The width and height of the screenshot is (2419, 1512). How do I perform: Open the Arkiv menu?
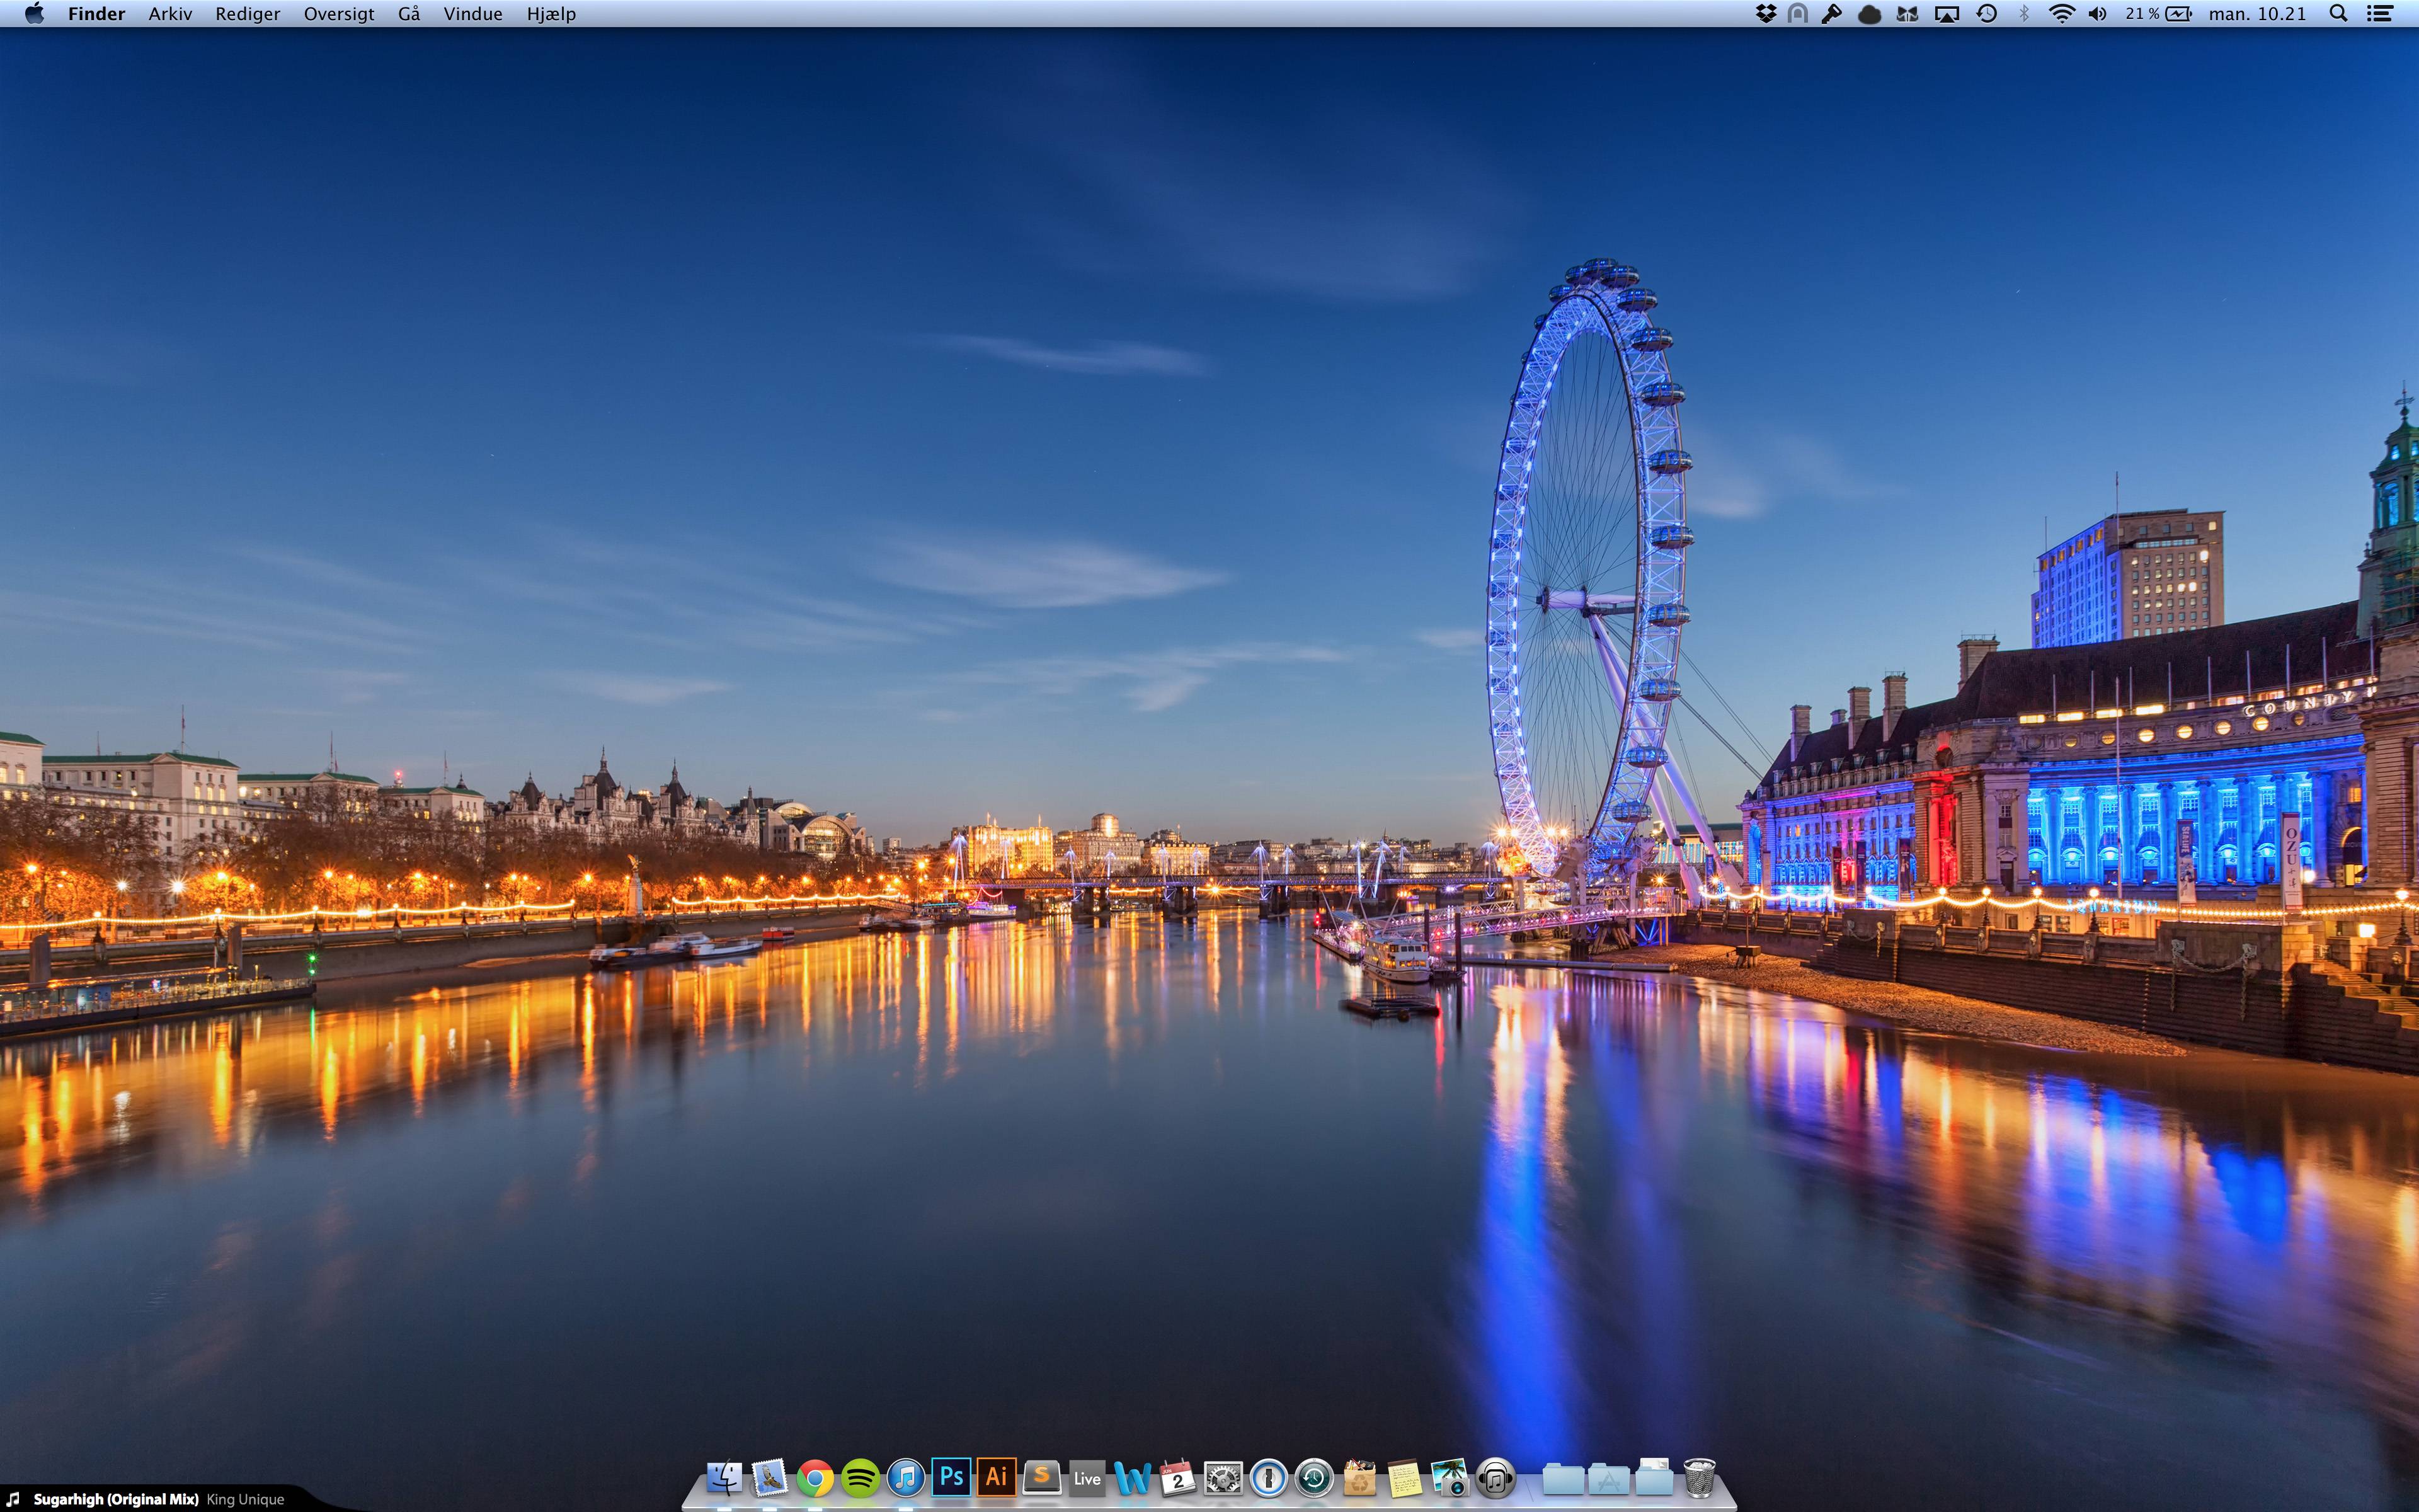(170, 14)
